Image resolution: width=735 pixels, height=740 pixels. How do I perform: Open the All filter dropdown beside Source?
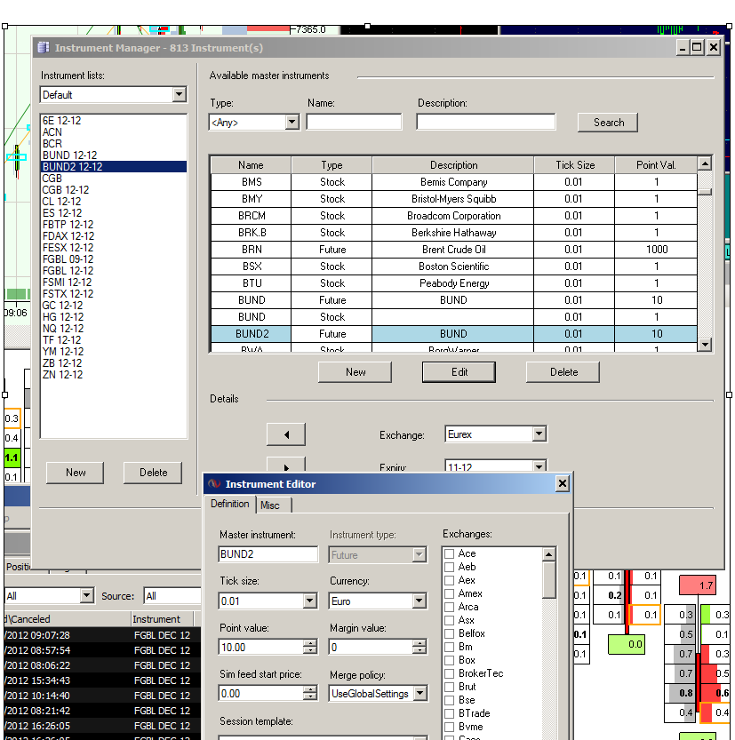click(x=86, y=595)
